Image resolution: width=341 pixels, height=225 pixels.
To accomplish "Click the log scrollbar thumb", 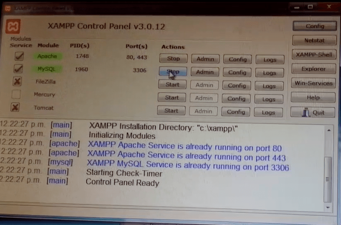I will tap(328, 179).
